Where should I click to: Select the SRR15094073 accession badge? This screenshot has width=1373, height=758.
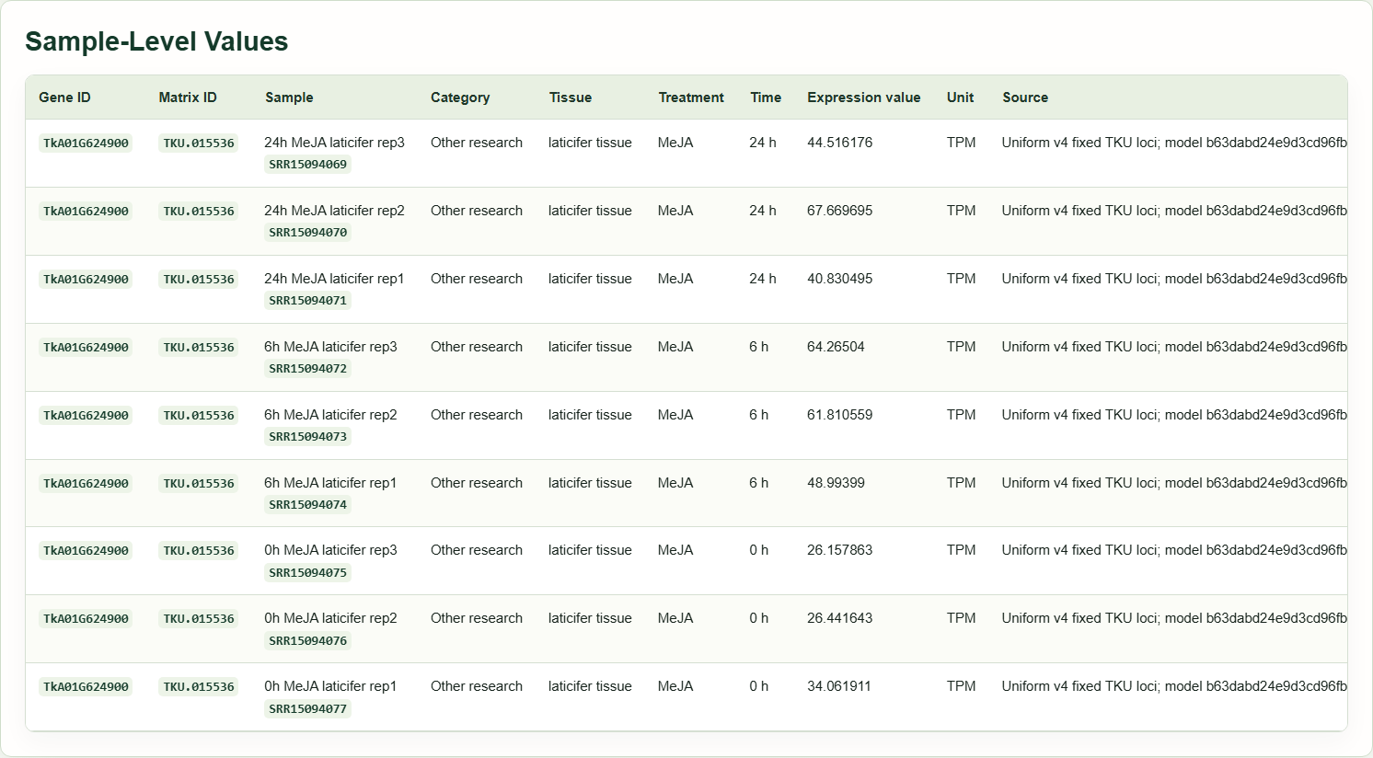tap(308, 437)
